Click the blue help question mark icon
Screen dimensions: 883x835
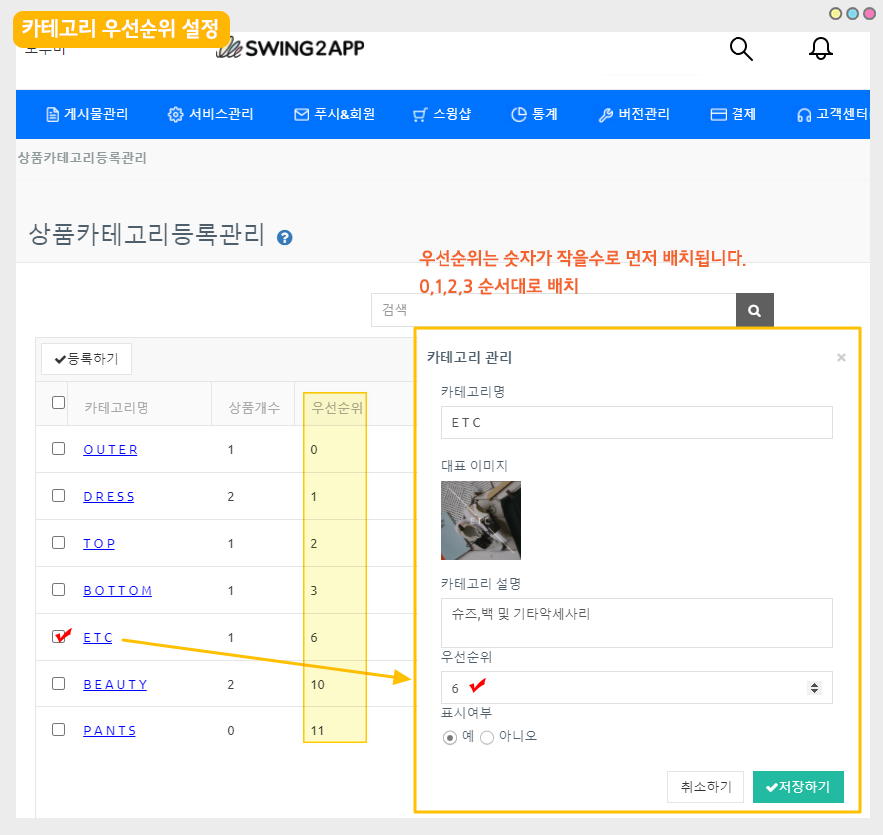285,237
